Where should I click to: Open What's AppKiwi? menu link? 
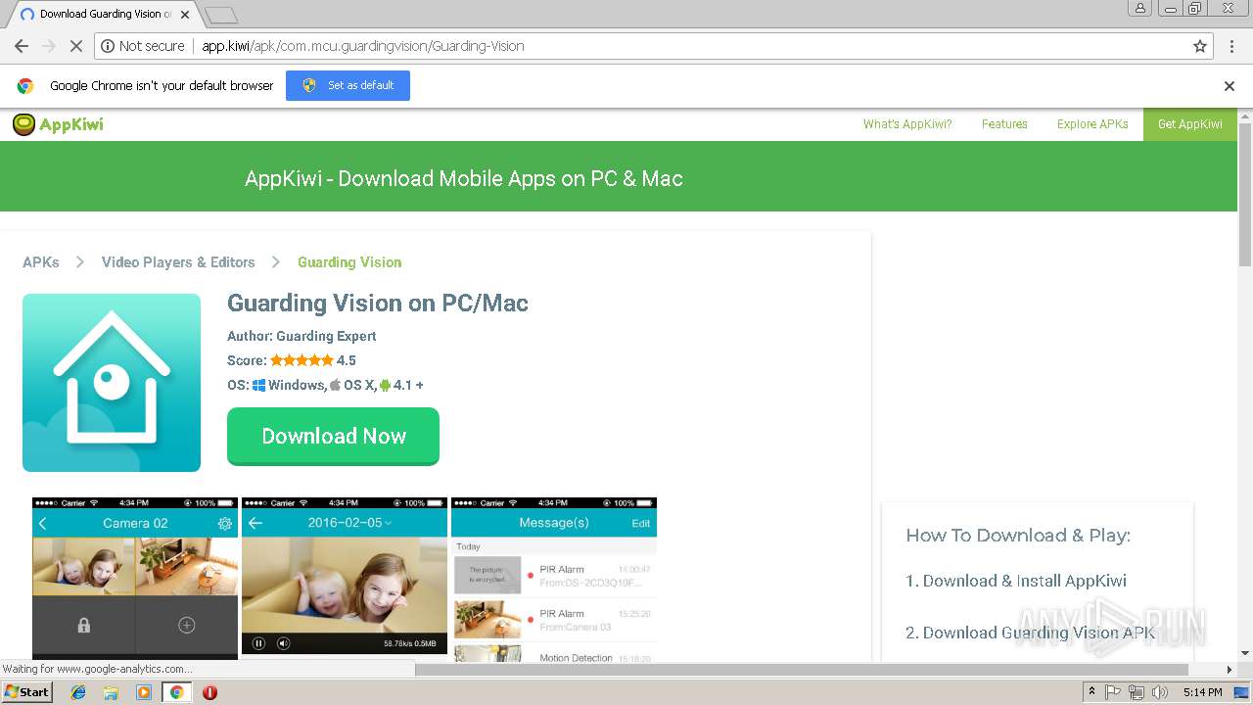click(907, 124)
